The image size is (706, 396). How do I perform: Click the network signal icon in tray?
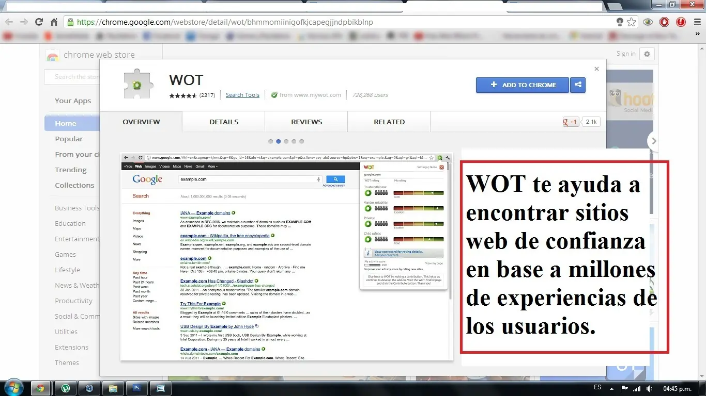[637, 389]
